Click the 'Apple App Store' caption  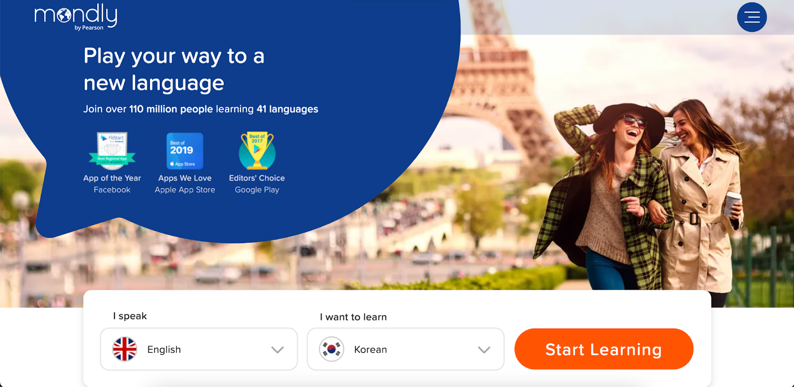pyautogui.click(x=185, y=190)
